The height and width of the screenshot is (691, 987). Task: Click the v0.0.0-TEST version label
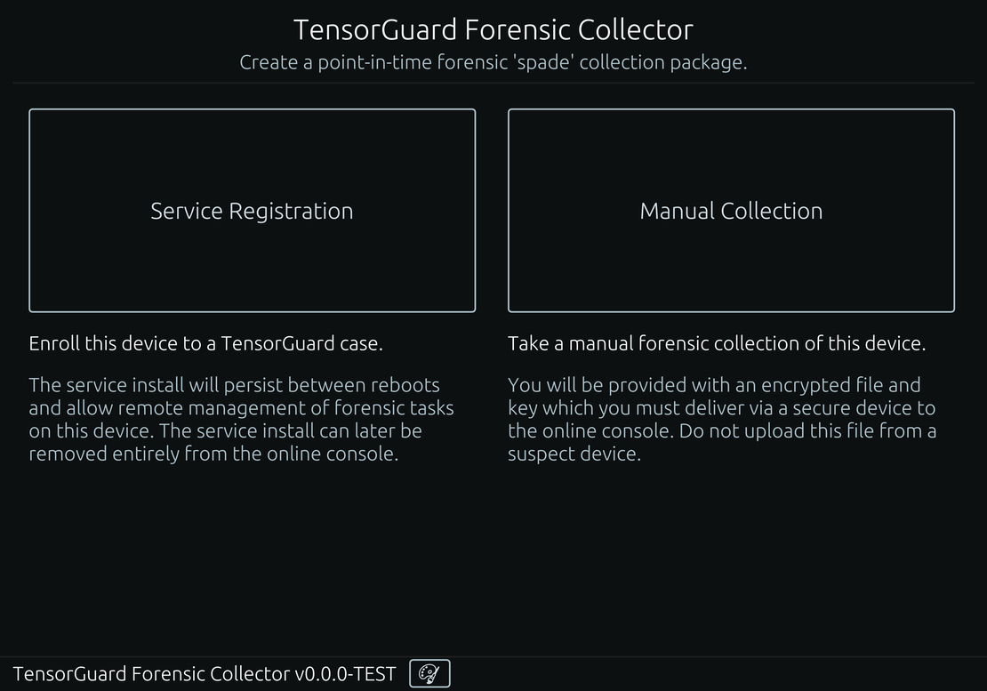click(345, 674)
